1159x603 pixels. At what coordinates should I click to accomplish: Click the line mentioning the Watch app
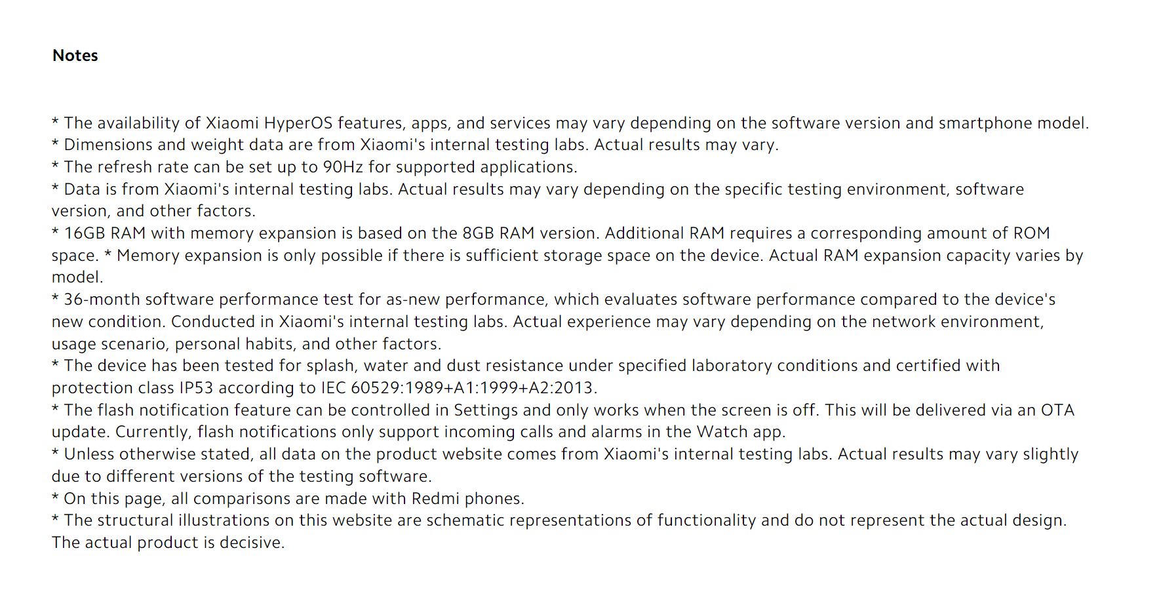(x=418, y=432)
